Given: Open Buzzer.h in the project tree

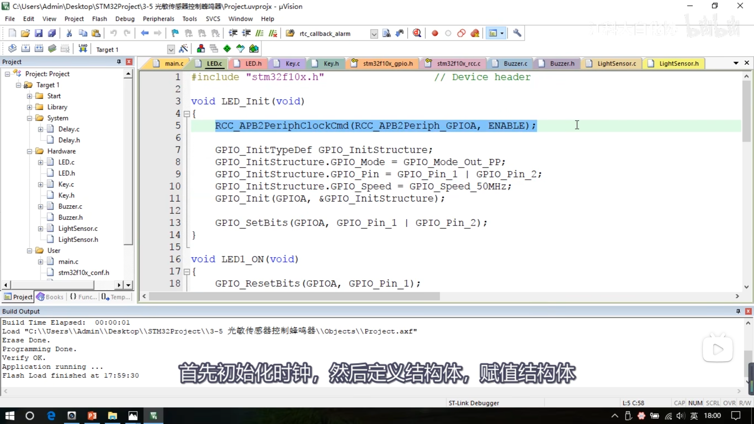Looking at the screenshot, I should (x=70, y=217).
